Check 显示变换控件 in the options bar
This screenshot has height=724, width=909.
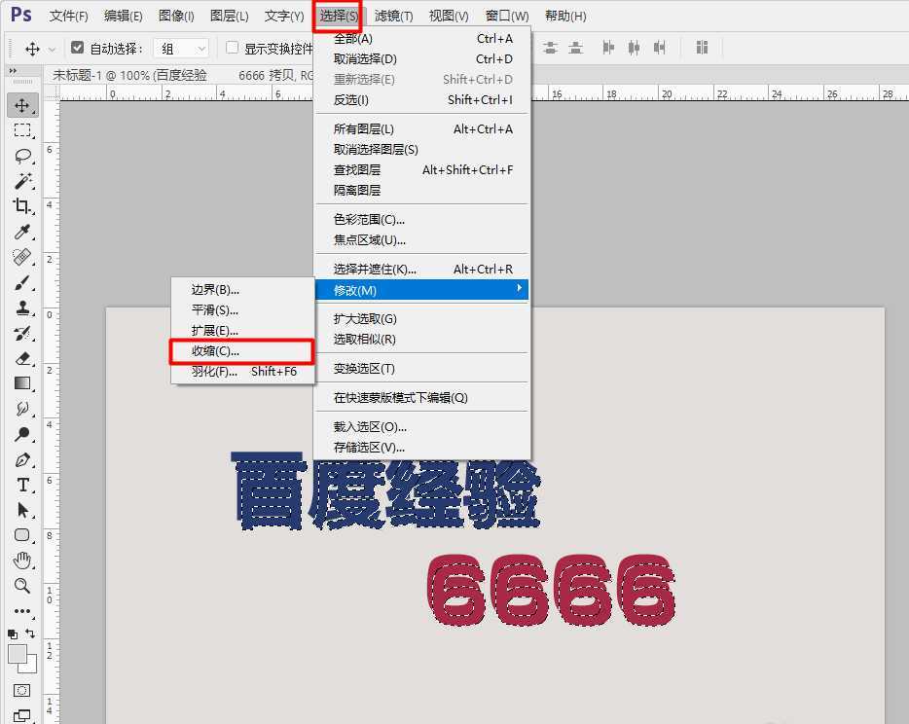(x=231, y=46)
